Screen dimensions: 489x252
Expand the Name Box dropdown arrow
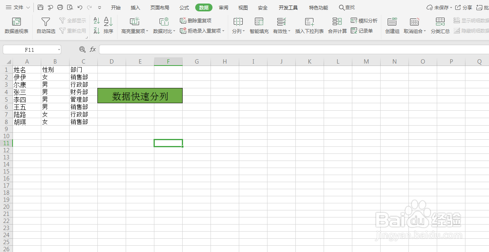[59, 50]
